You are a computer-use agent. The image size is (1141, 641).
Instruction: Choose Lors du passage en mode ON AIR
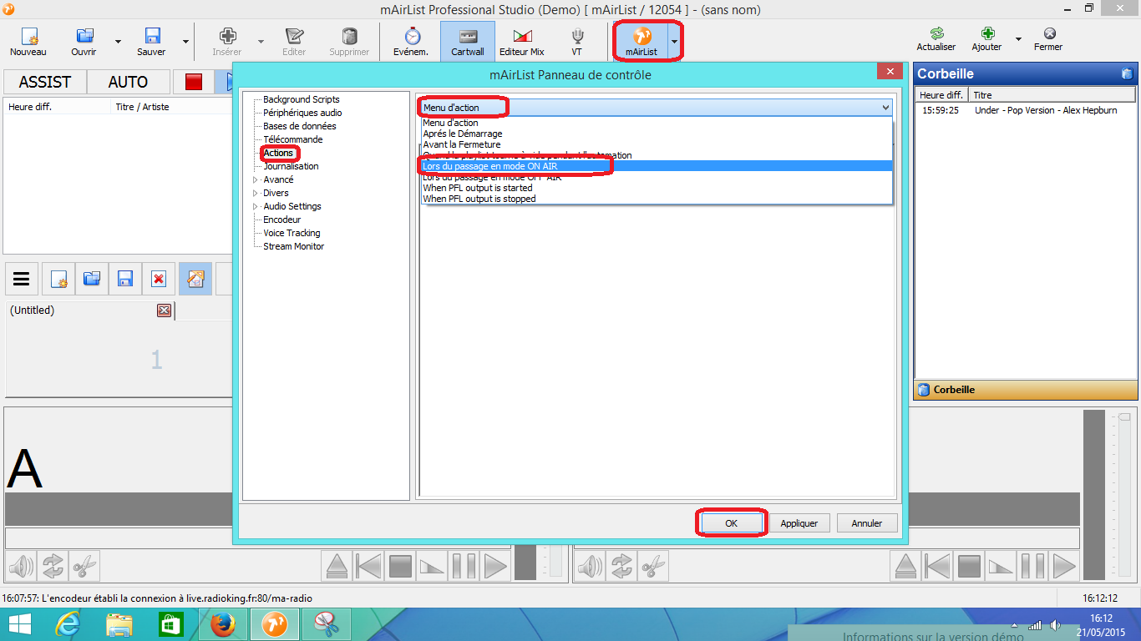pyautogui.click(x=657, y=166)
